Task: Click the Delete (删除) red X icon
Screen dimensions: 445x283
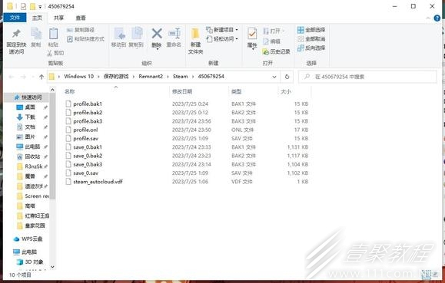Action: [x=157, y=34]
